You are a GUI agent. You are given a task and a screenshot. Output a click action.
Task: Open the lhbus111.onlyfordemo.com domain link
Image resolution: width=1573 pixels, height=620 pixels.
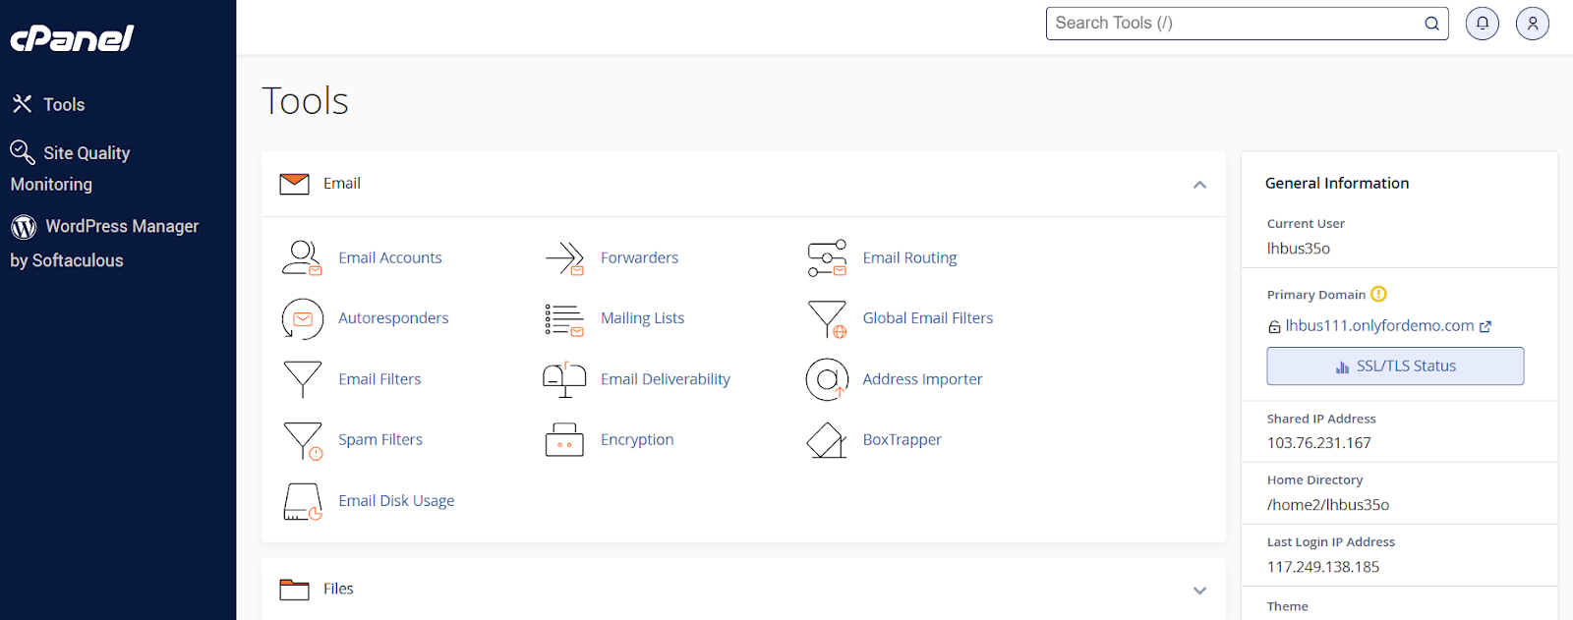[x=1379, y=326]
